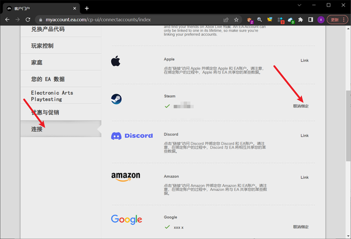The image size is (351, 239).
Task: Bookmark this page with the star icon
Action: click(236, 20)
